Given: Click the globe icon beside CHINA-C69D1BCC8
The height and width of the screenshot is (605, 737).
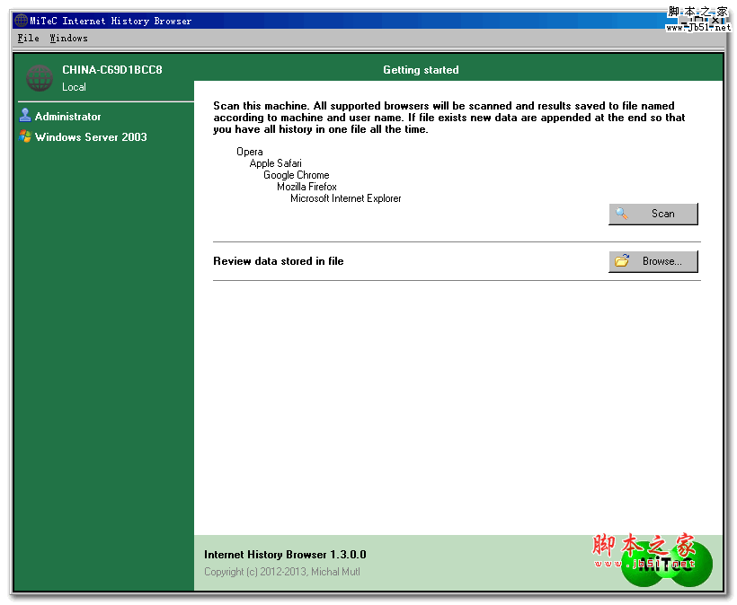Looking at the screenshot, I should tap(40, 78).
